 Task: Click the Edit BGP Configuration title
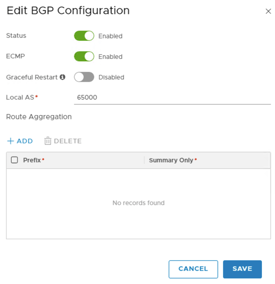click(x=68, y=11)
